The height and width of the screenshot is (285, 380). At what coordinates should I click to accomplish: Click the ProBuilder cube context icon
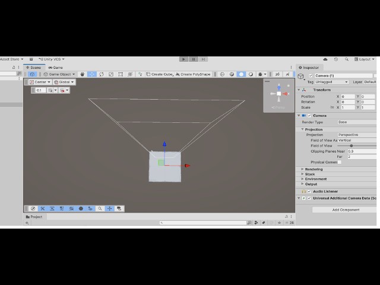(32, 74)
